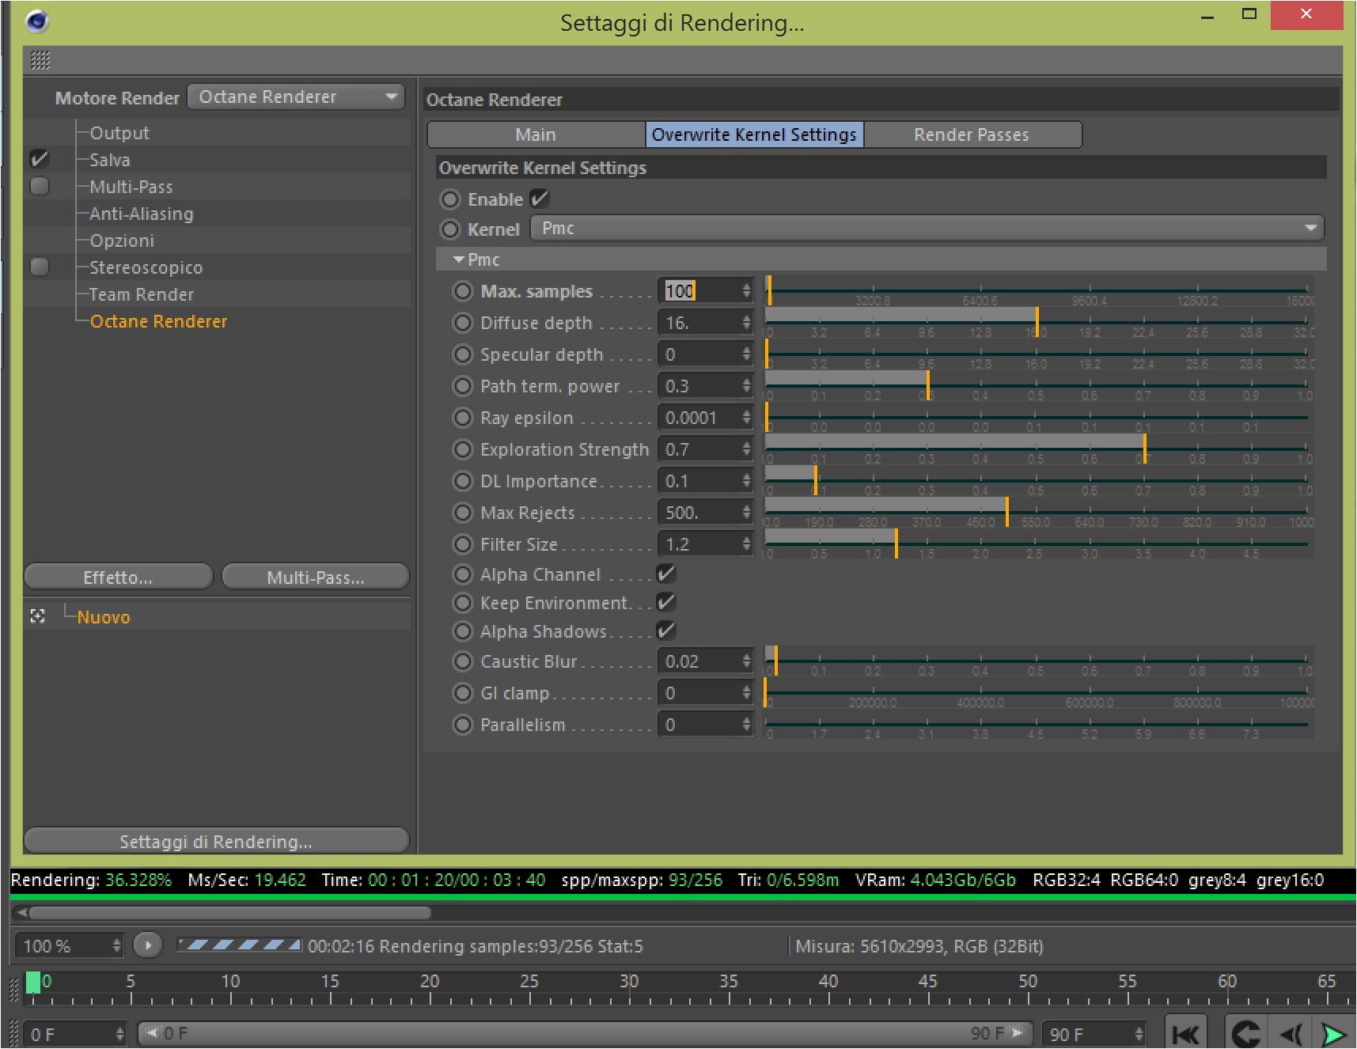Go to first frame in timeline

click(1185, 1033)
